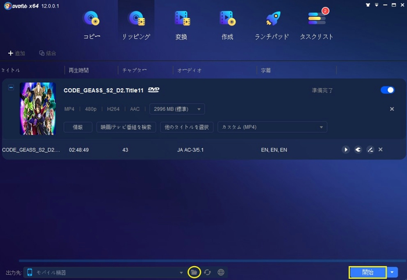This screenshot has height=280, width=407.
Task: Click the Code Geass cover thumbnail
Action: [x=38, y=108]
